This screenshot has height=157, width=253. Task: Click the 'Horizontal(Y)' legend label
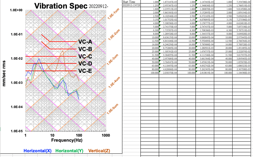tap(69, 151)
